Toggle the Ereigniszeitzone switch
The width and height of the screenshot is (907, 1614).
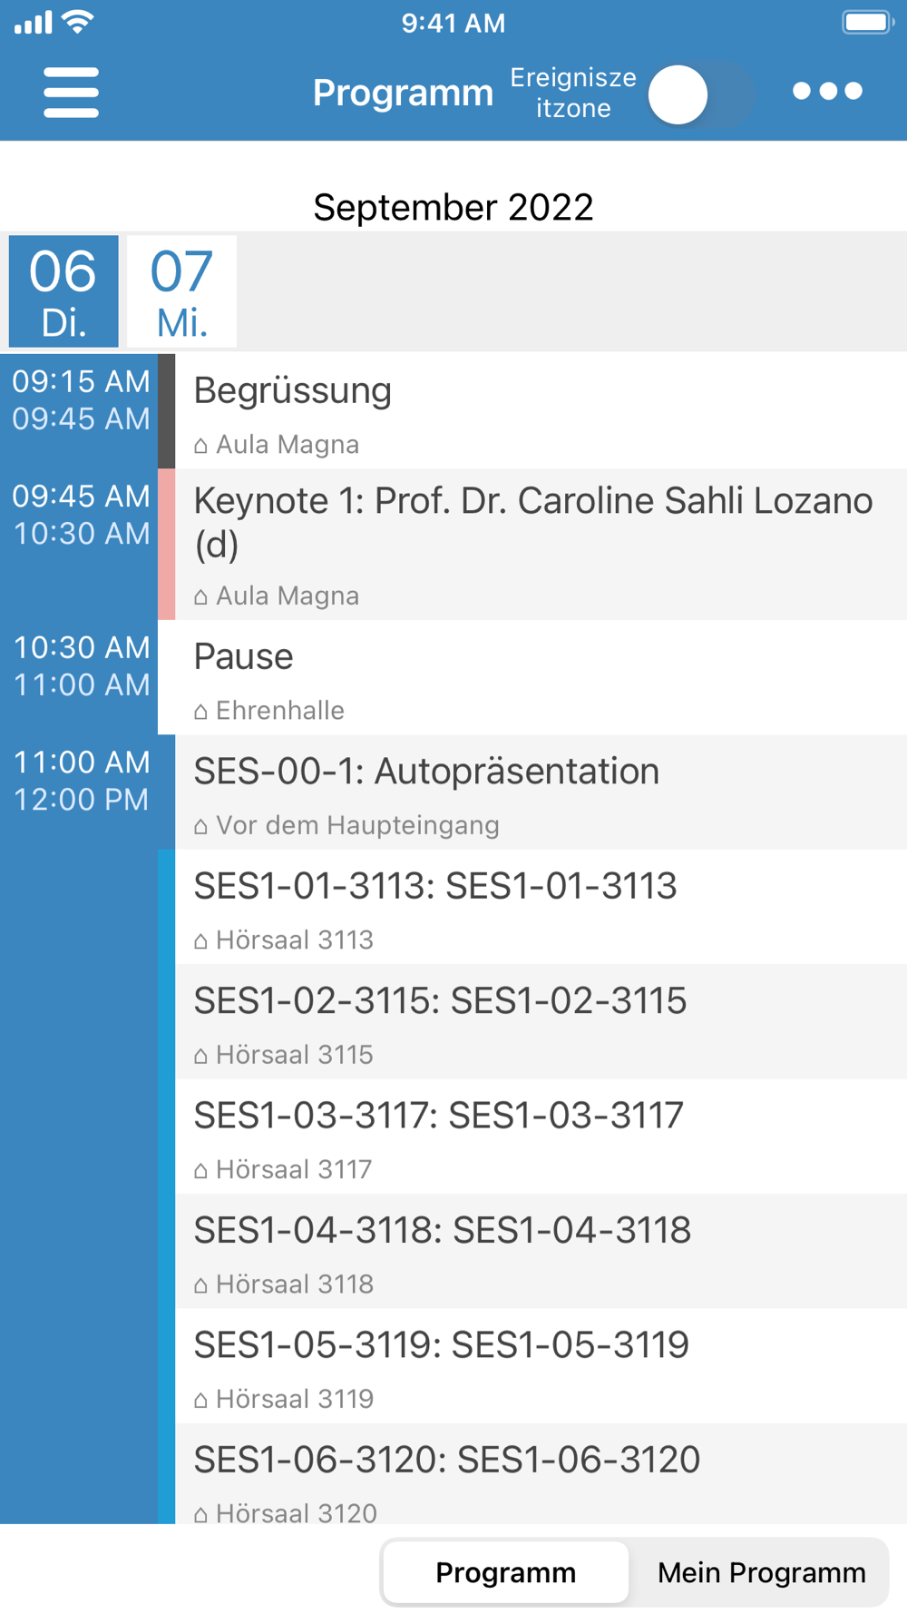point(700,94)
